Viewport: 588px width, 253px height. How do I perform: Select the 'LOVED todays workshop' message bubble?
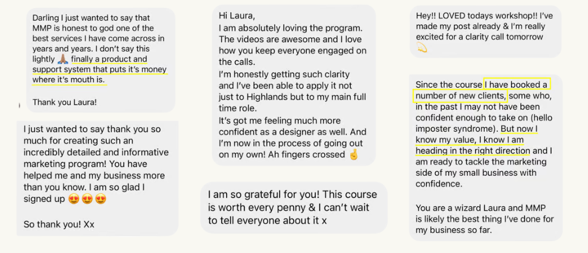[x=485, y=31]
